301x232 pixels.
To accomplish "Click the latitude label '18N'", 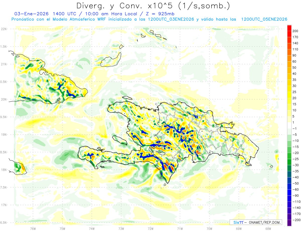I will (4, 170).
